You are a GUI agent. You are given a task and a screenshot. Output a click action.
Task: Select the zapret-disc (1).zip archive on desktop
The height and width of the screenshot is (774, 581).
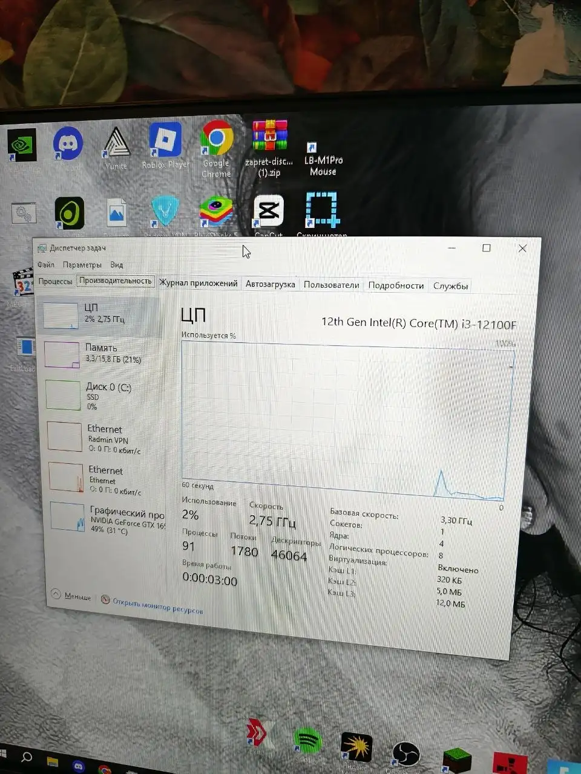[x=269, y=148]
